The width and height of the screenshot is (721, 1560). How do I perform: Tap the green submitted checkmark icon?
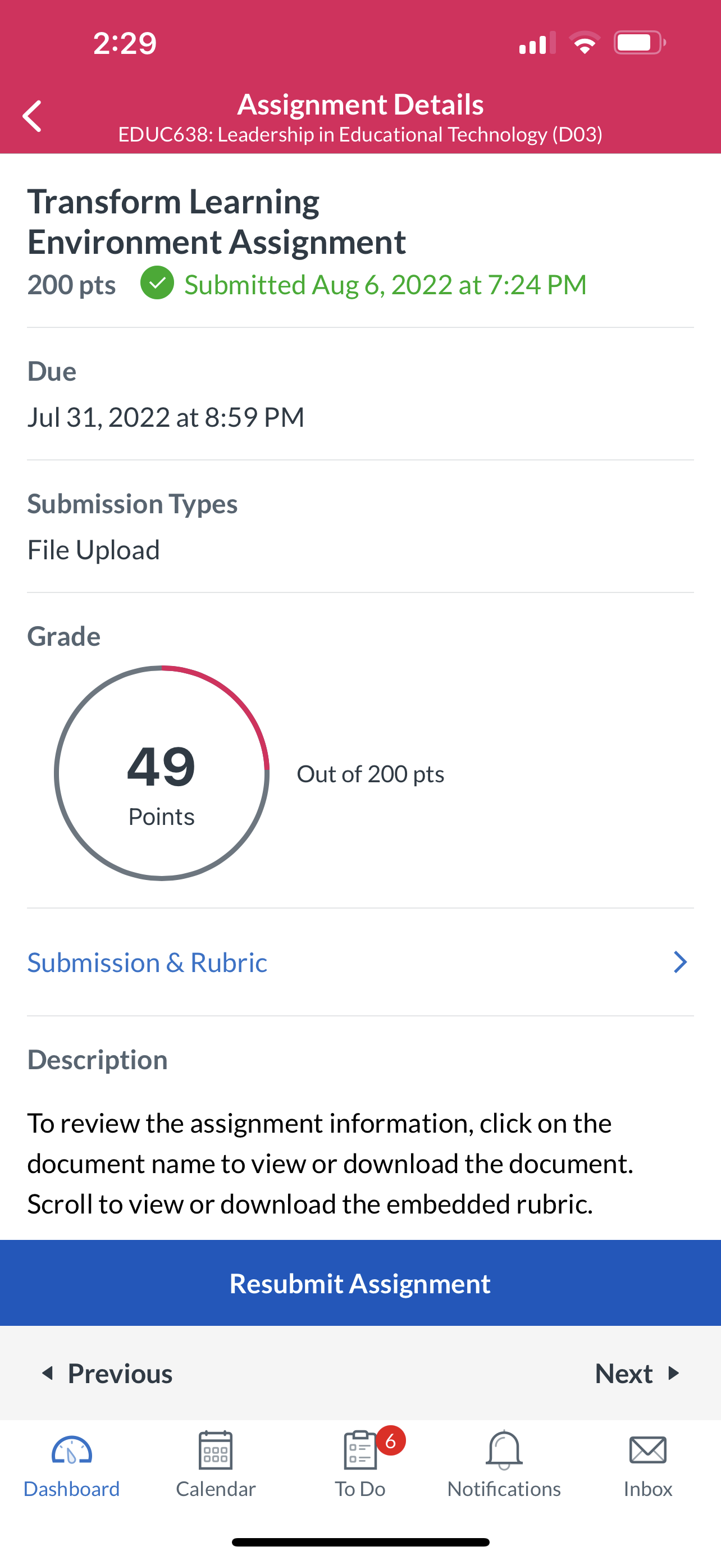coord(157,284)
